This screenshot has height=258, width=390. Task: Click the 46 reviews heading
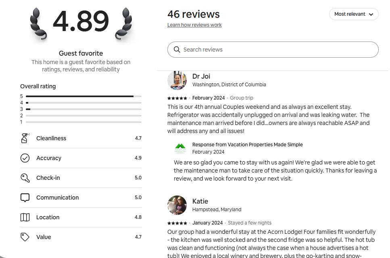pyautogui.click(x=194, y=14)
